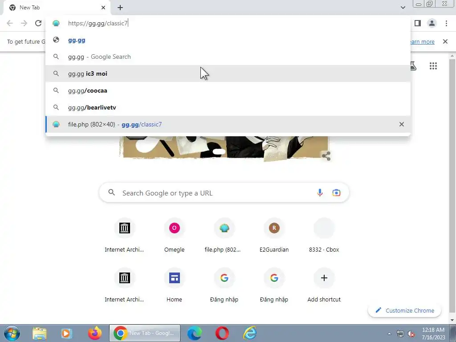
Task: Open the Internet Archi... shortcut beside Home
Action: click(124, 285)
